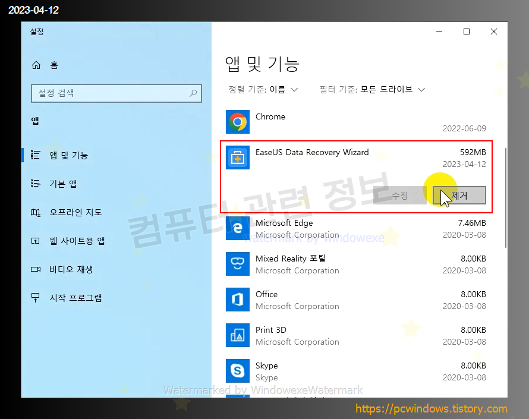The height and width of the screenshot is (419, 529).
Task: Open the 필터 기준 모든 드라이브 dropdown
Action: click(372, 89)
